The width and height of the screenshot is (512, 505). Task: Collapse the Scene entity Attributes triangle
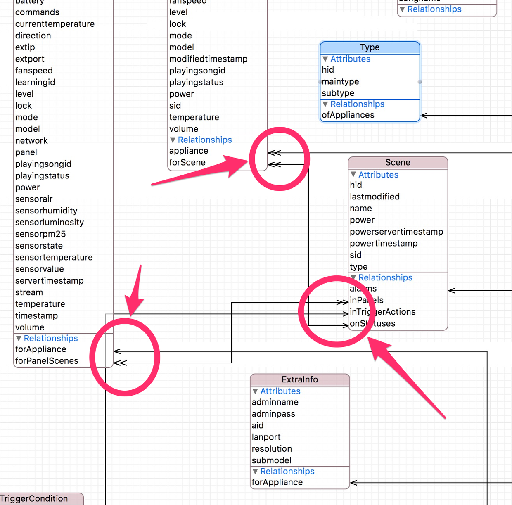coord(353,175)
